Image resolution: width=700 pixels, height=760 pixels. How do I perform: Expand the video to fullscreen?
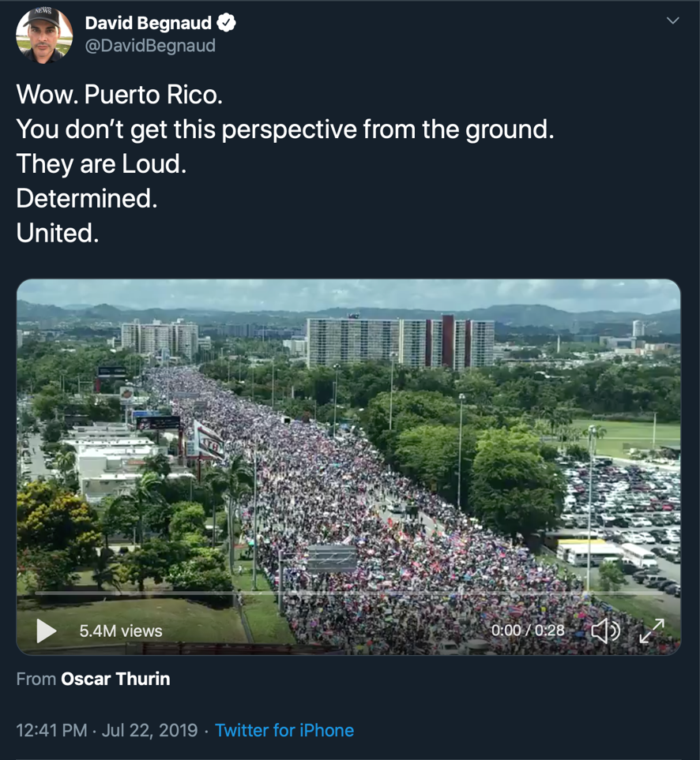(652, 631)
